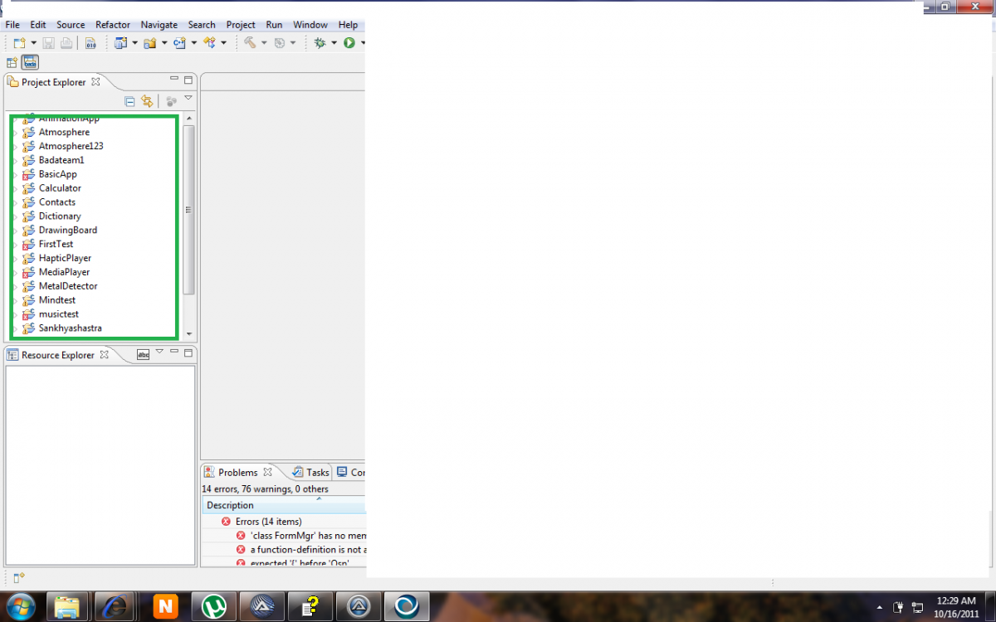Minimize the Resource Explorer panel

tap(174, 352)
